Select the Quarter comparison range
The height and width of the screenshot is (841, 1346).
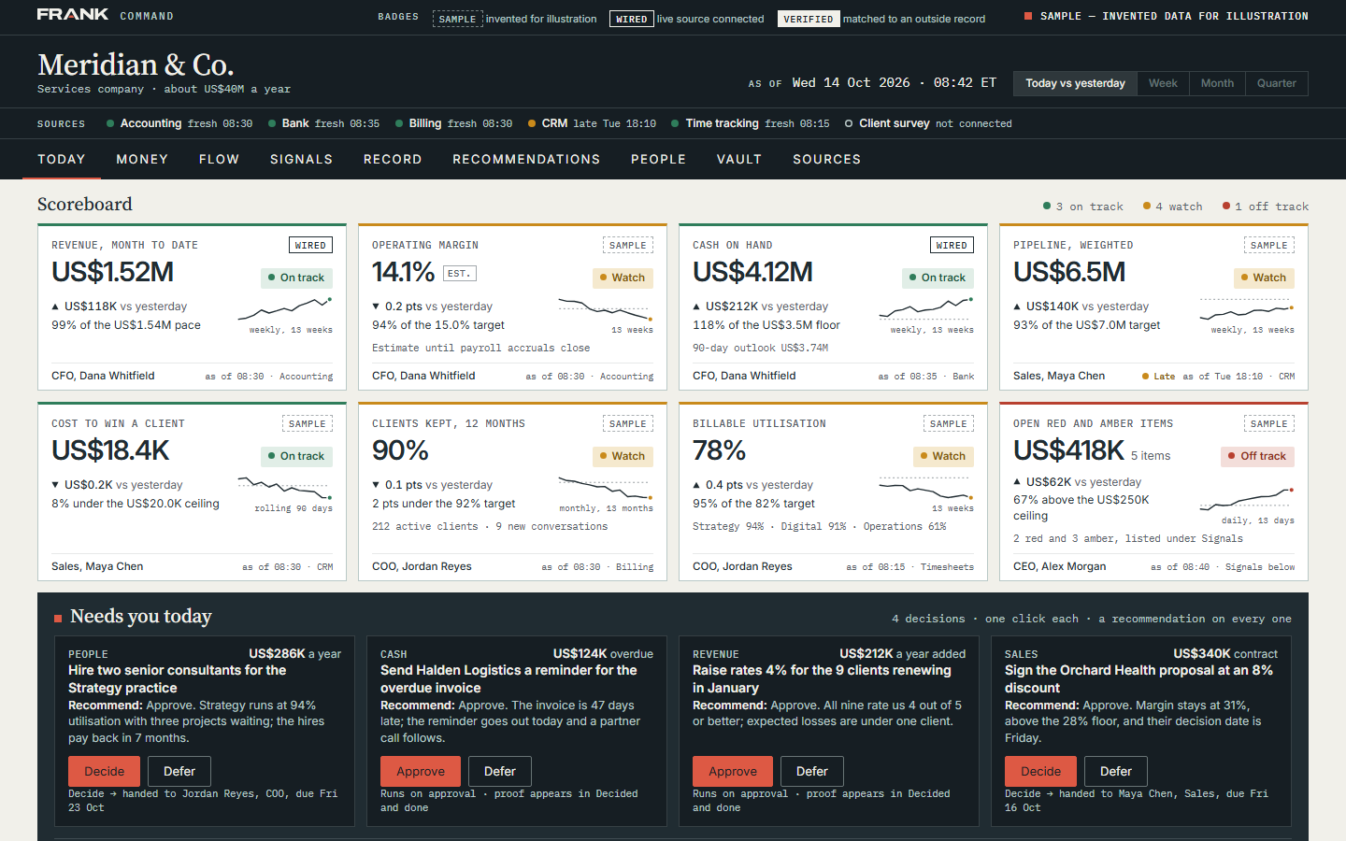[x=1276, y=83]
